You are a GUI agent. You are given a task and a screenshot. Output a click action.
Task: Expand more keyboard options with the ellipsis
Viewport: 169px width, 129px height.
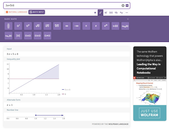127,13
